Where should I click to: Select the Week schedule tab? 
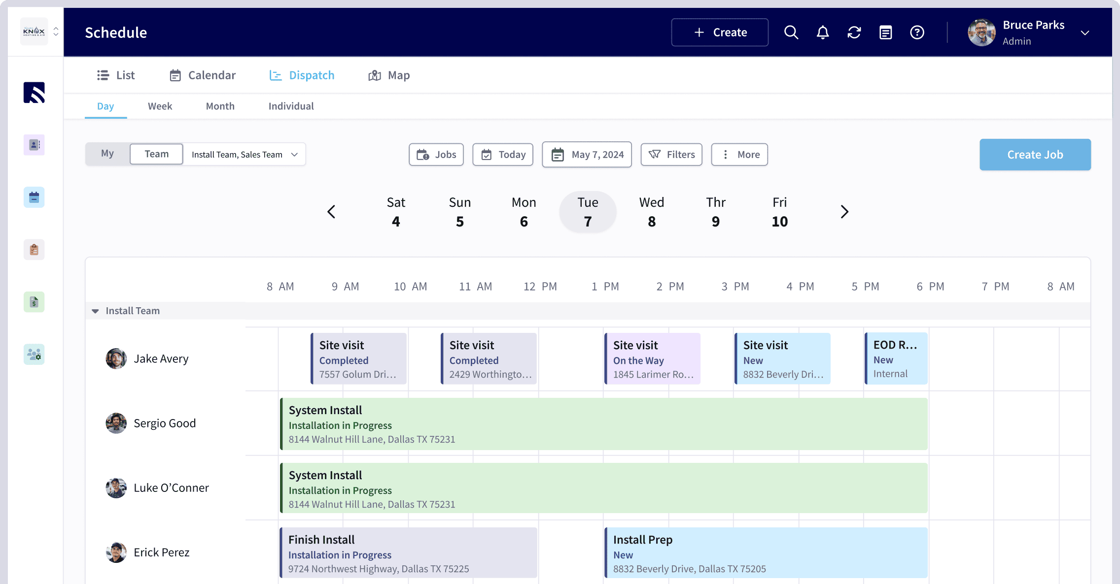[160, 106]
